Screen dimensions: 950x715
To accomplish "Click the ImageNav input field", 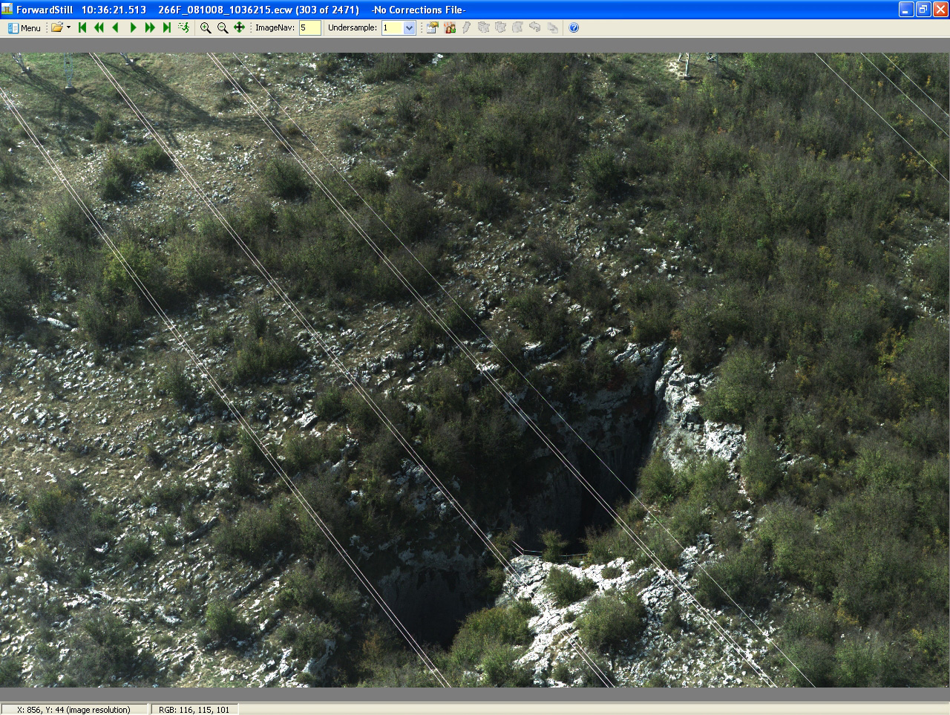I will pos(309,27).
